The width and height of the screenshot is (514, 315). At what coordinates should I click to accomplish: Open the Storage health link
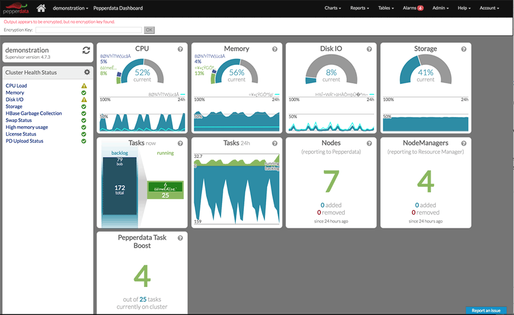coord(14,106)
